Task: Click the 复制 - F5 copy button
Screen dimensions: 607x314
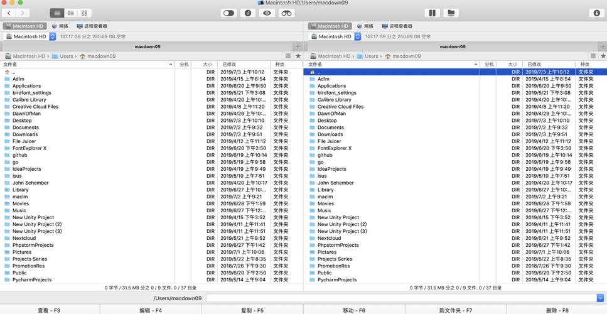Action: (252, 310)
